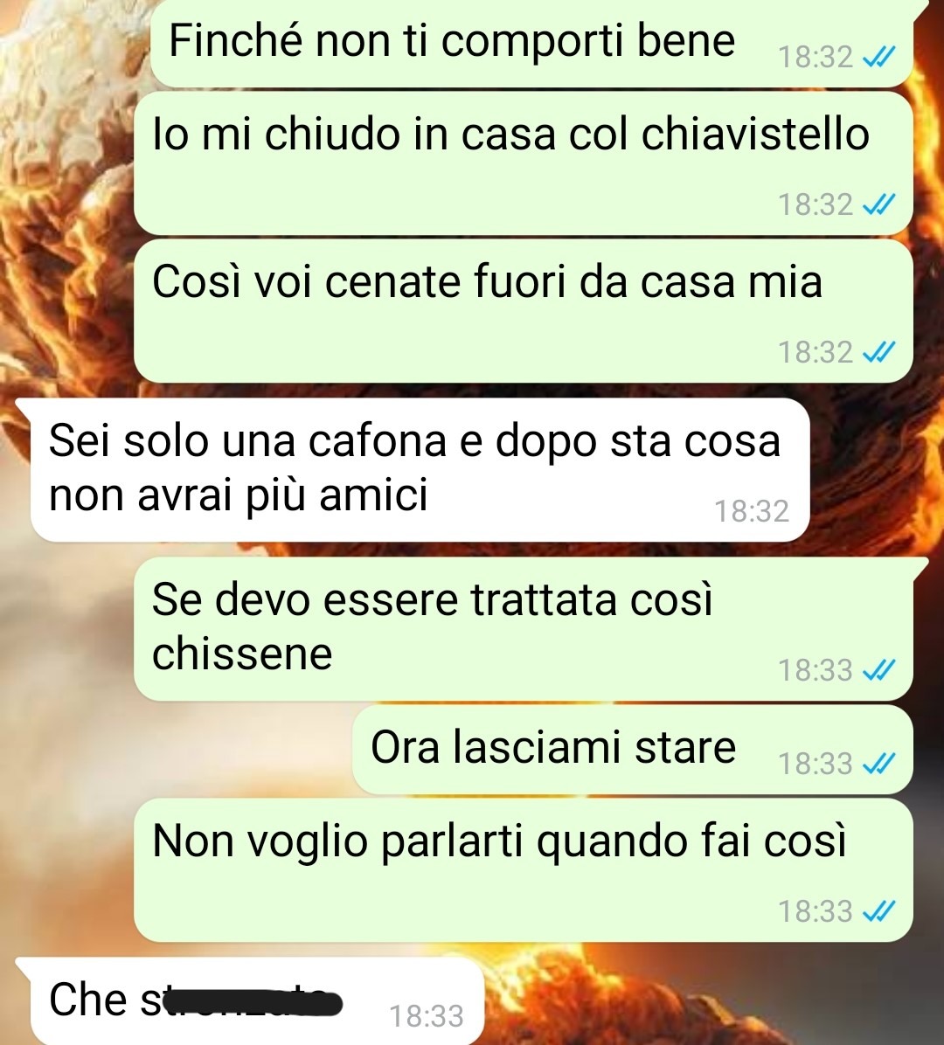The width and height of the screenshot is (944, 1045).
Task: Select message 'Così voi cenate fuori da casa mia'
Action: tap(524, 310)
